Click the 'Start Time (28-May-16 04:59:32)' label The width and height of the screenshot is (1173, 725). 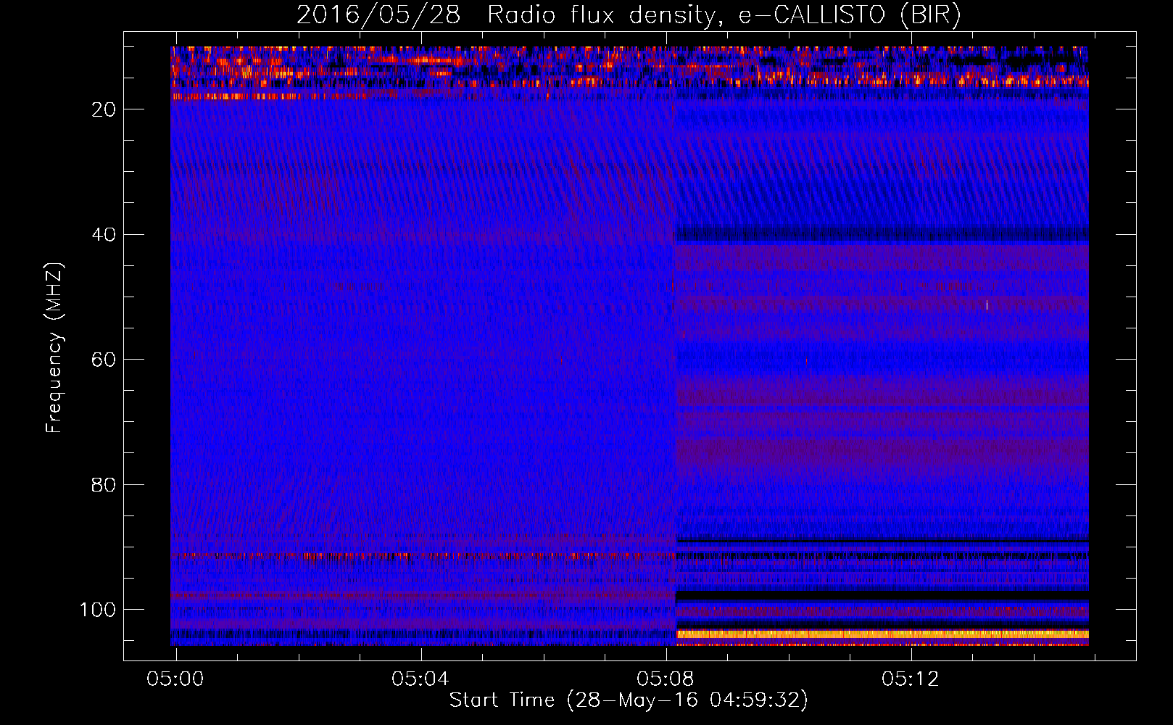pyautogui.click(x=629, y=700)
